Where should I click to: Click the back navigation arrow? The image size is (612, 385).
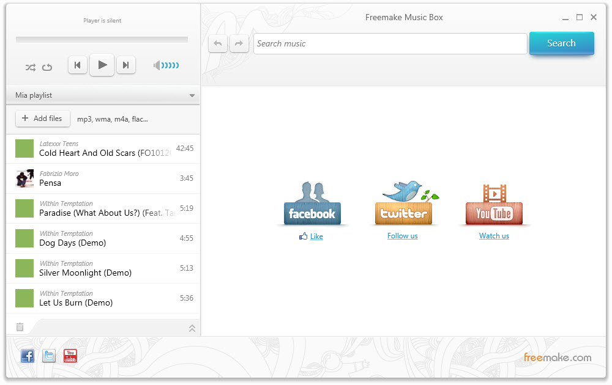point(218,43)
